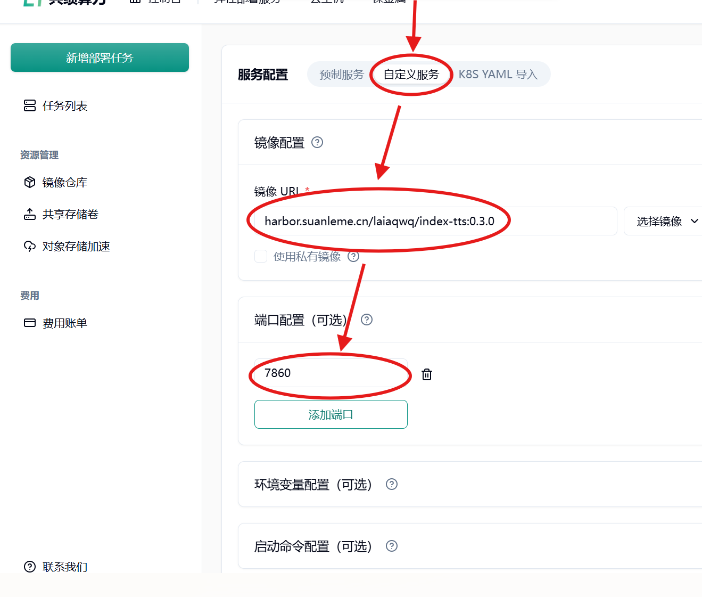Select the 自定义服务 tab
This screenshot has width=702, height=597.
pos(411,75)
